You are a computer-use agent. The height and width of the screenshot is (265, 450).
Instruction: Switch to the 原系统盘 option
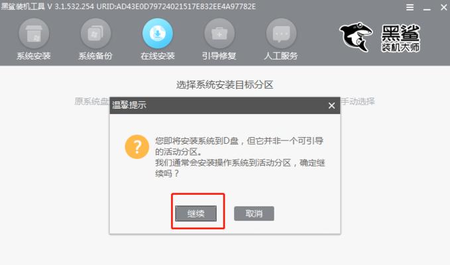(x=91, y=101)
